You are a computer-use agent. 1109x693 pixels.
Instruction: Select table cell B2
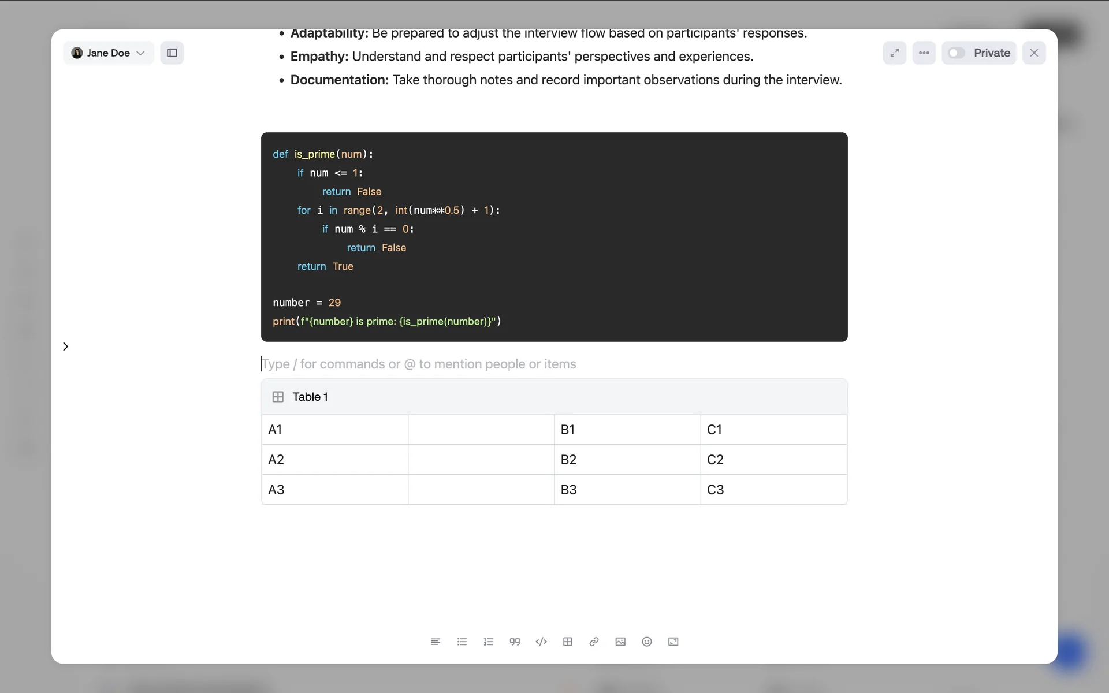point(627,460)
